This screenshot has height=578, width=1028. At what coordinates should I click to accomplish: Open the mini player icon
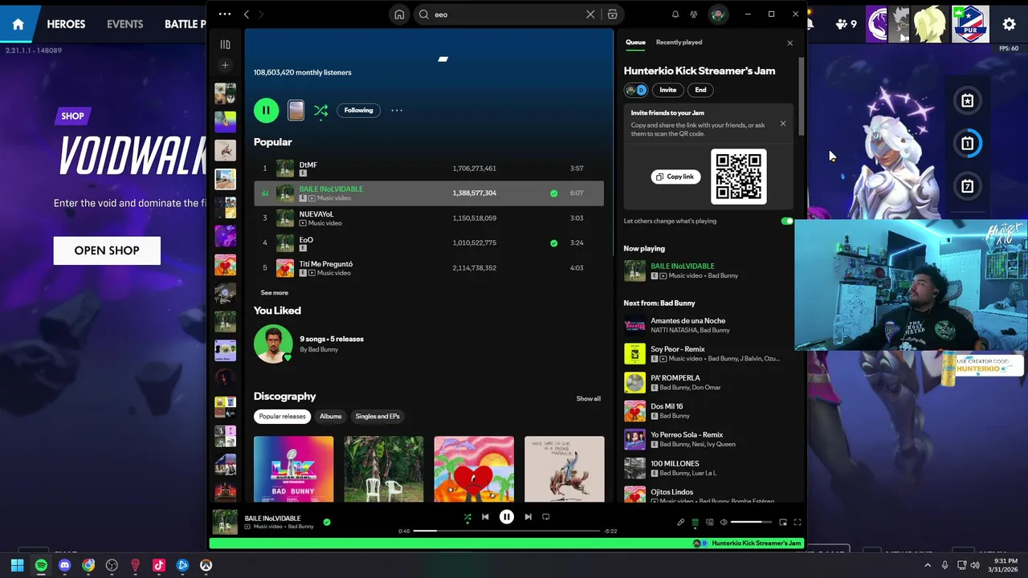pos(783,523)
